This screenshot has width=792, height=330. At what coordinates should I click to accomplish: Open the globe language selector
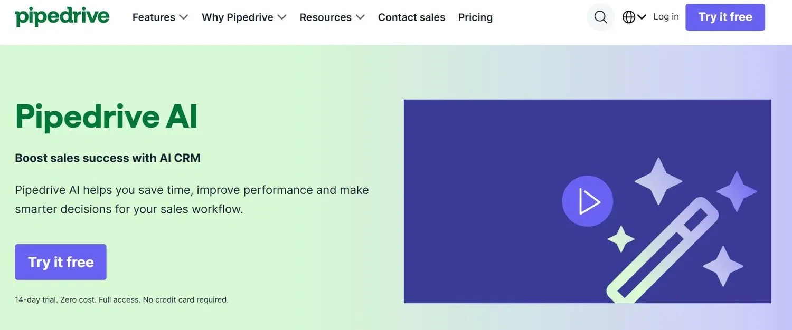click(634, 17)
